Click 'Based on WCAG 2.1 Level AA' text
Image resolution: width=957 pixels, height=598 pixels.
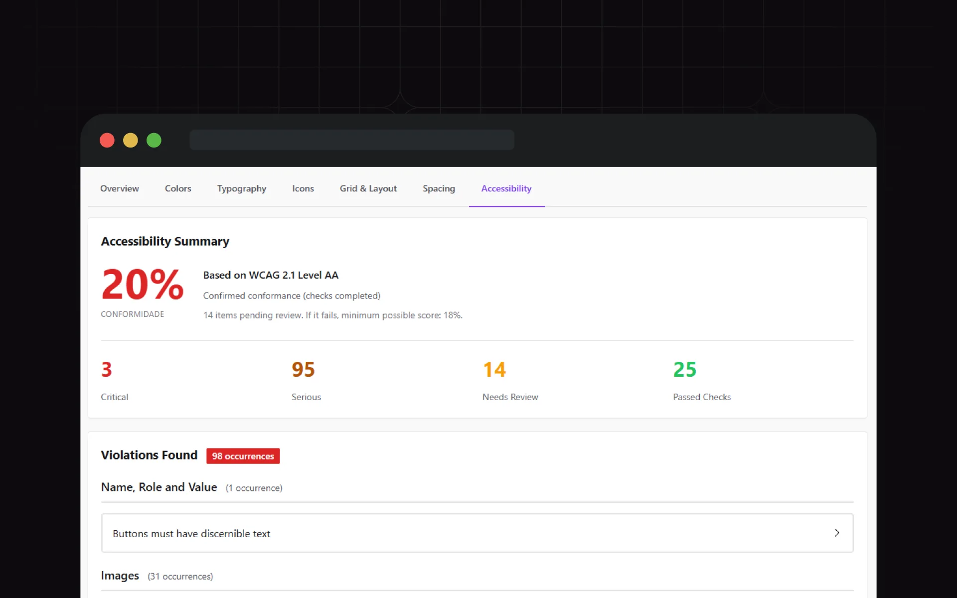(x=271, y=275)
